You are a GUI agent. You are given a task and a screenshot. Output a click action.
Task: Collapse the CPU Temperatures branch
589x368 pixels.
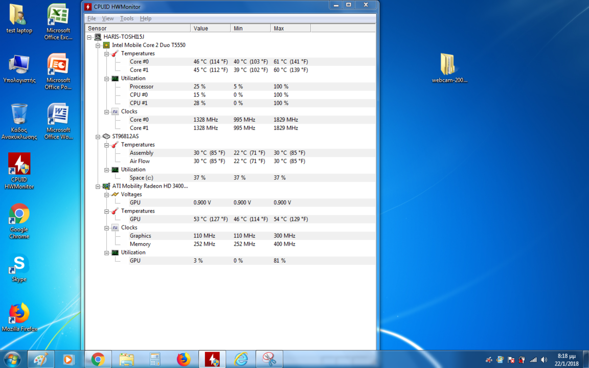107,54
